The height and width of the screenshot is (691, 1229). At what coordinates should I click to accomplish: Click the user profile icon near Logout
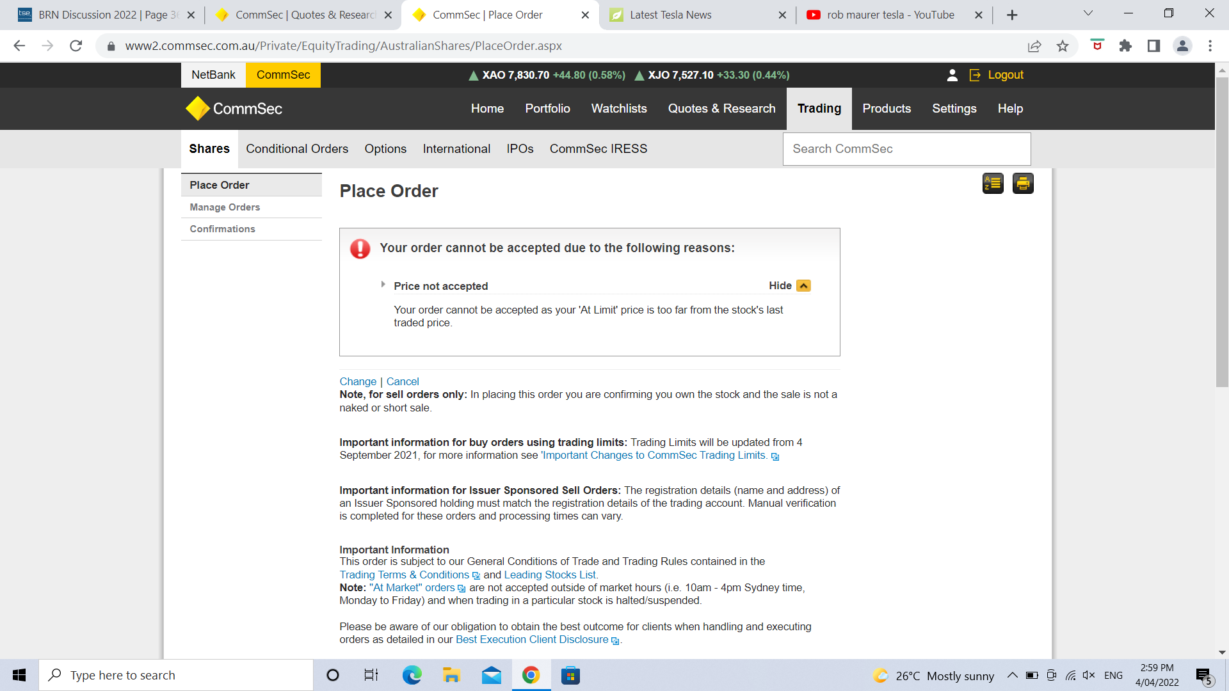(952, 75)
